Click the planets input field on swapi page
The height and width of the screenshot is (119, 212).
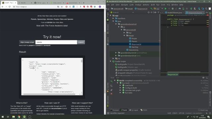(56, 42)
